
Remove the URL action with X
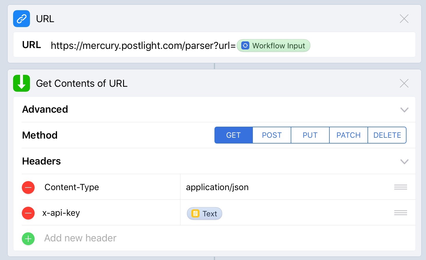[404, 19]
